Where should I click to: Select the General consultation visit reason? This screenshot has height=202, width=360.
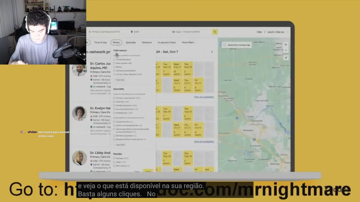coord(114,71)
